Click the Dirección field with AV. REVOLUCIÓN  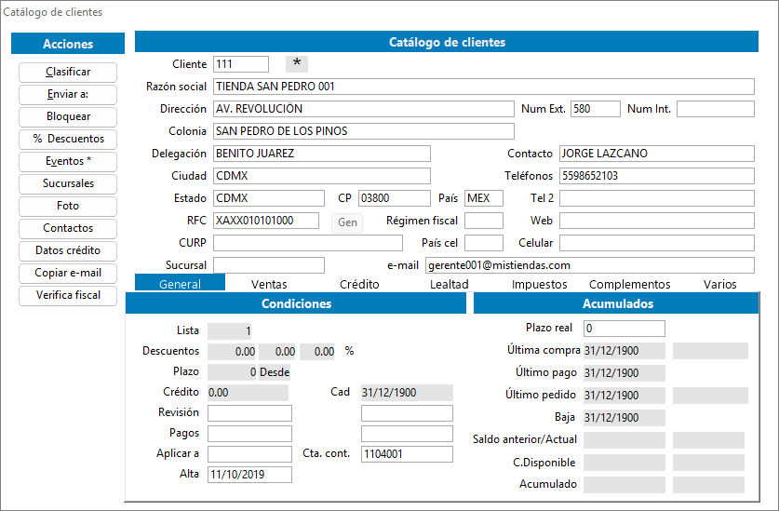coord(363,109)
